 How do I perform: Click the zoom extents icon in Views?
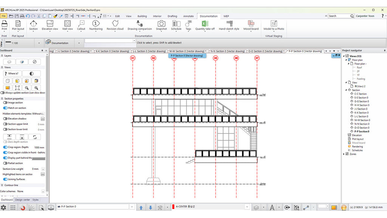pyautogui.click(x=17, y=88)
